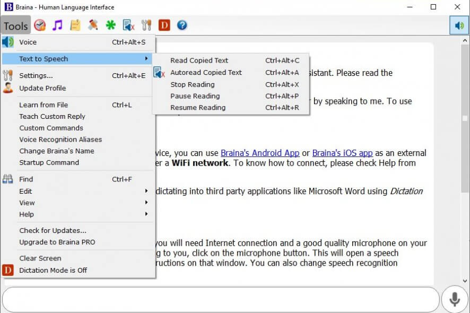This screenshot has height=313, width=470.
Task: Click the blue help question mark icon
Action: point(182,25)
